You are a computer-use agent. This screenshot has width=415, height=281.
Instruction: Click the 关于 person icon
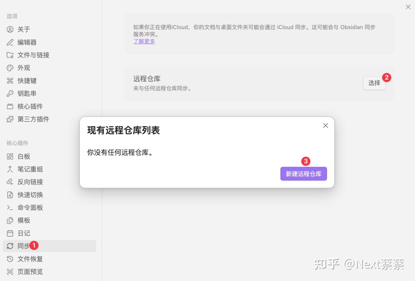coord(10,29)
